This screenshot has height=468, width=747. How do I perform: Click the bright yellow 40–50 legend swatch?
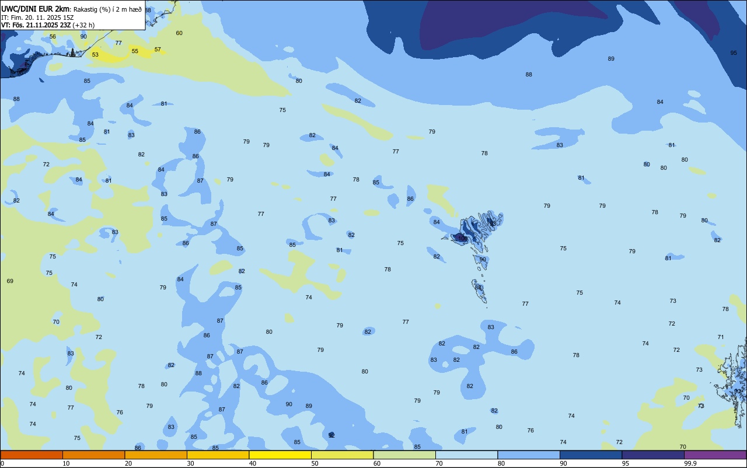(280, 455)
